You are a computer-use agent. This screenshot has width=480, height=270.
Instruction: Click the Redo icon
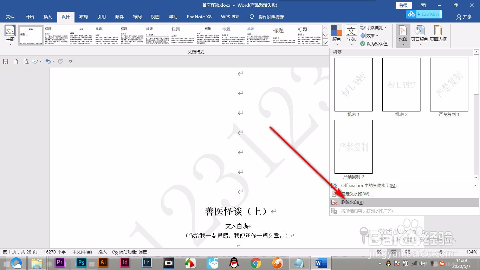[60, 61]
